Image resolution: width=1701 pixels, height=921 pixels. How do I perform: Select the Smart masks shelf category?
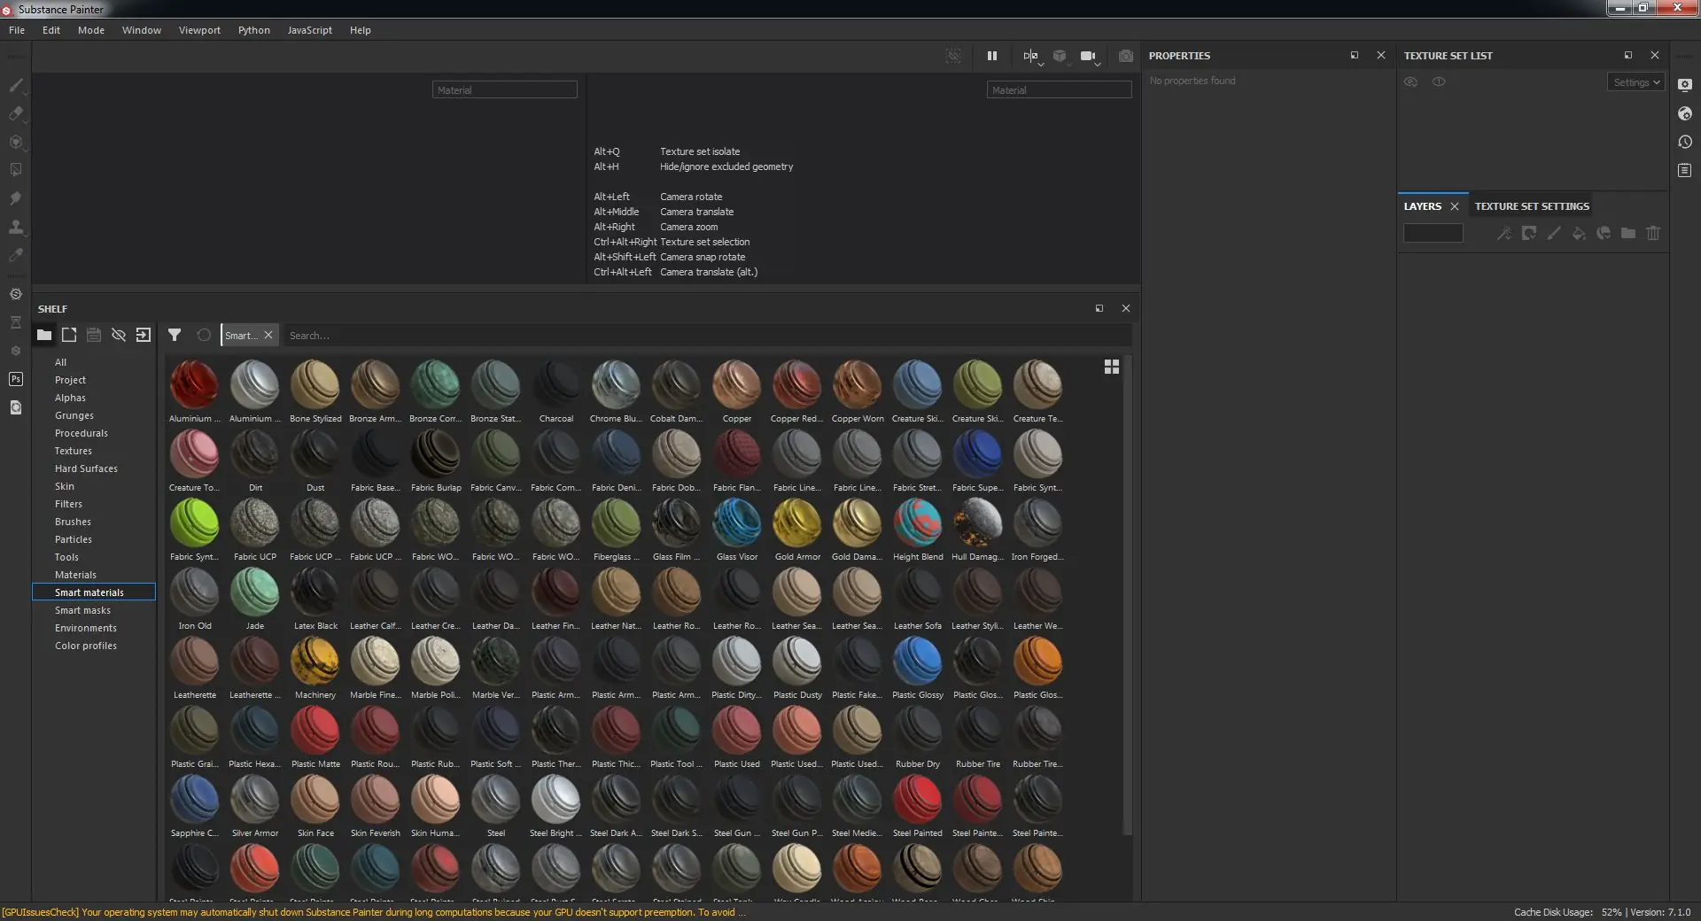pos(82,610)
